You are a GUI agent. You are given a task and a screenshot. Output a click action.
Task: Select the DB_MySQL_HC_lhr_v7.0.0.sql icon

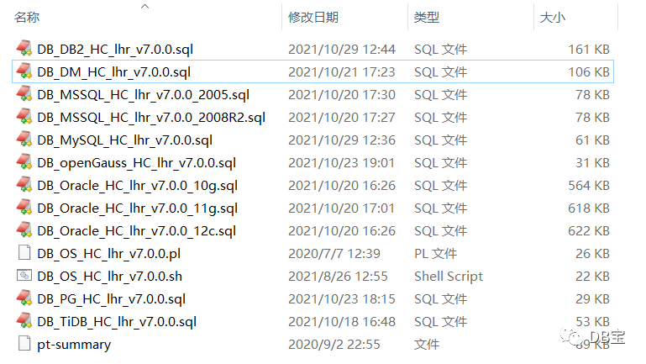pos(24,140)
